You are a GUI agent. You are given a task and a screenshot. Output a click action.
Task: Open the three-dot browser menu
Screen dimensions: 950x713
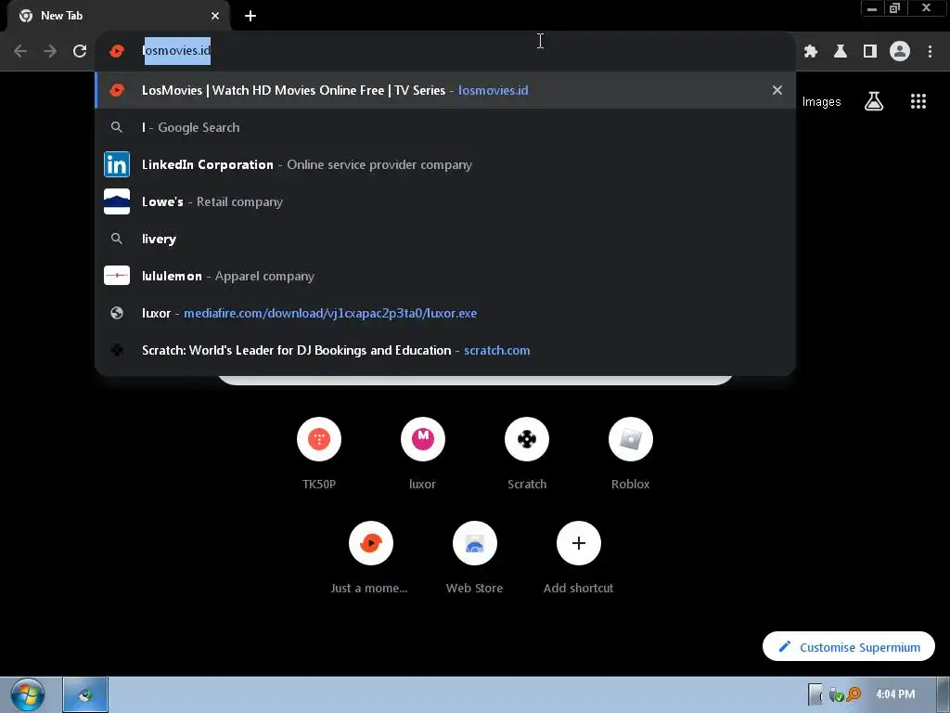[930, 51]
